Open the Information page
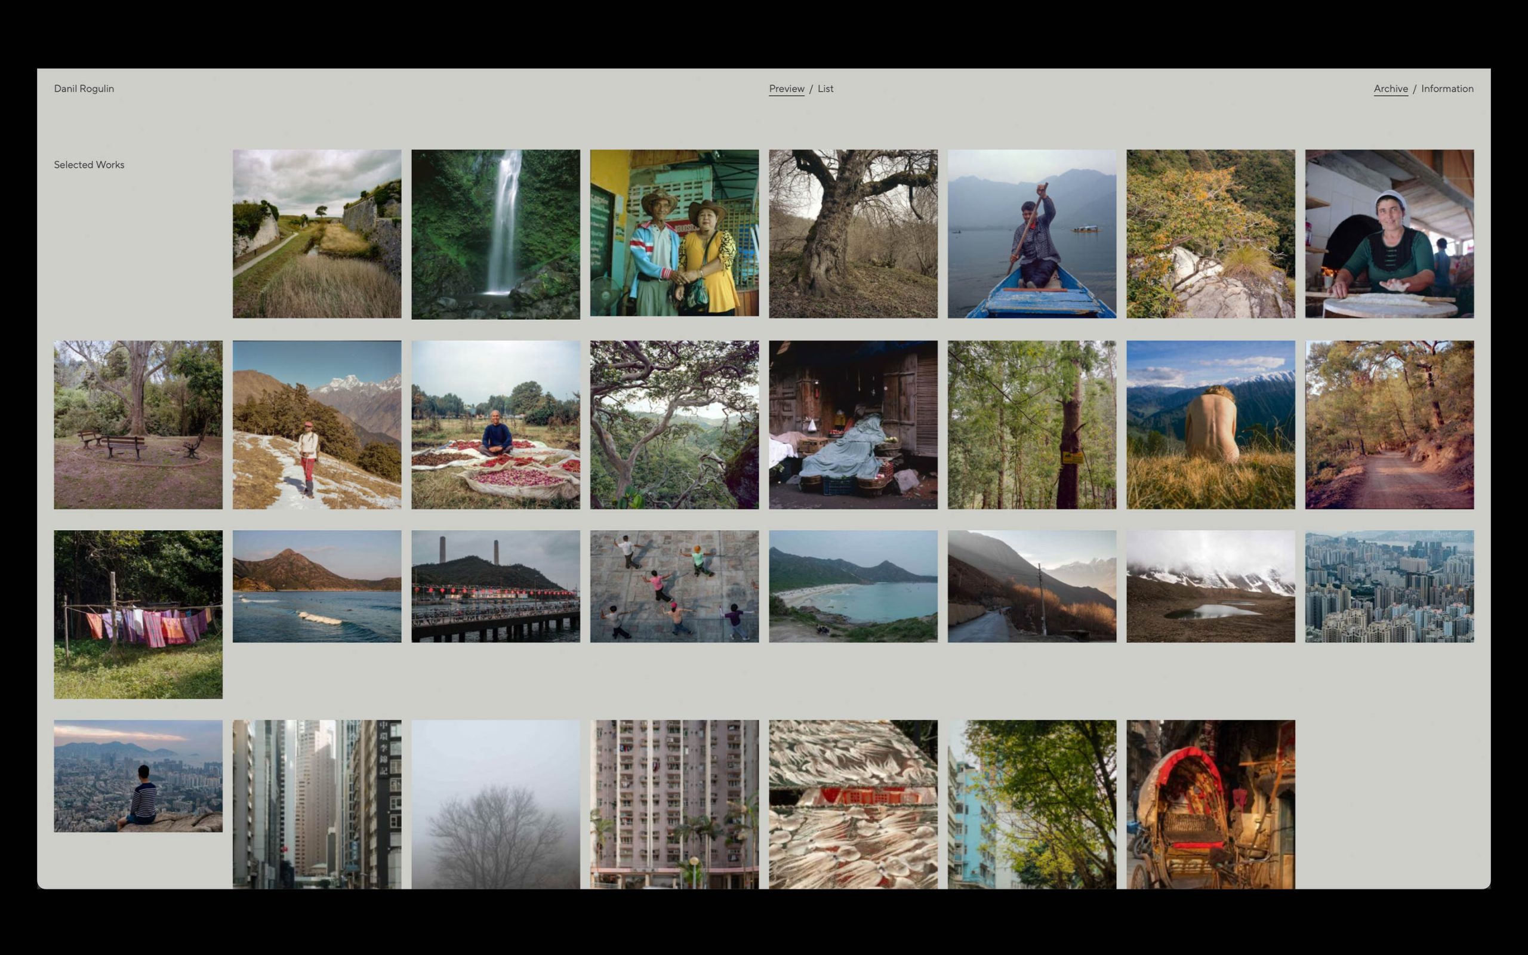Image resolution: width=1528 pixels, height=955 pixels. pyautogui.click(x=1447, y=88)
